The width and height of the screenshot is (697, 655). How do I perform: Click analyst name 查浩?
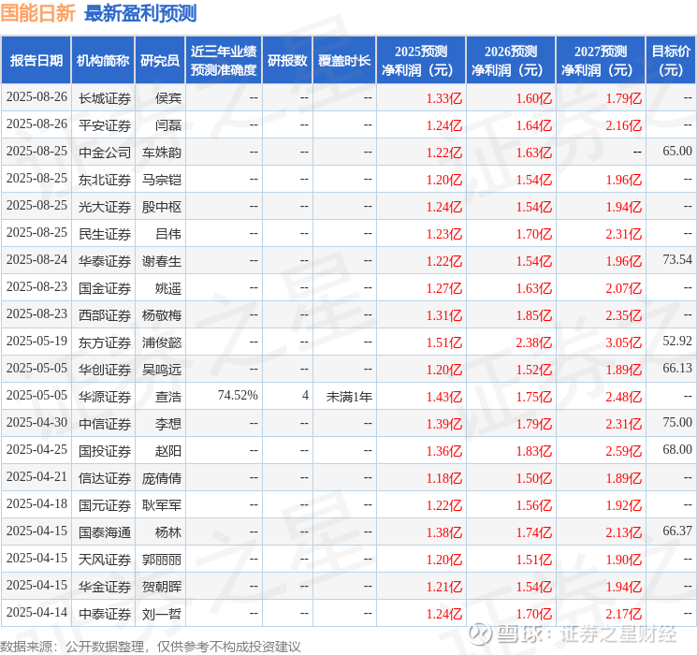point(168,397)
